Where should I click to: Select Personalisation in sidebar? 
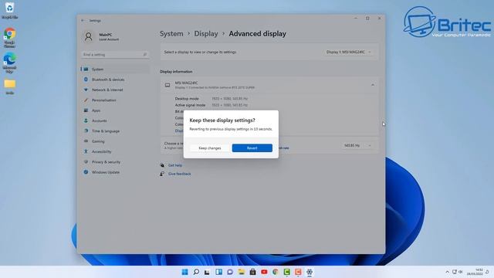tap(115, 100)
